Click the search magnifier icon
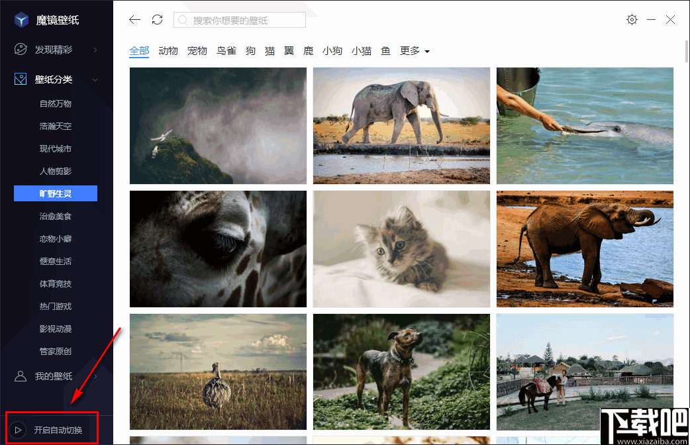 (183, 21)
